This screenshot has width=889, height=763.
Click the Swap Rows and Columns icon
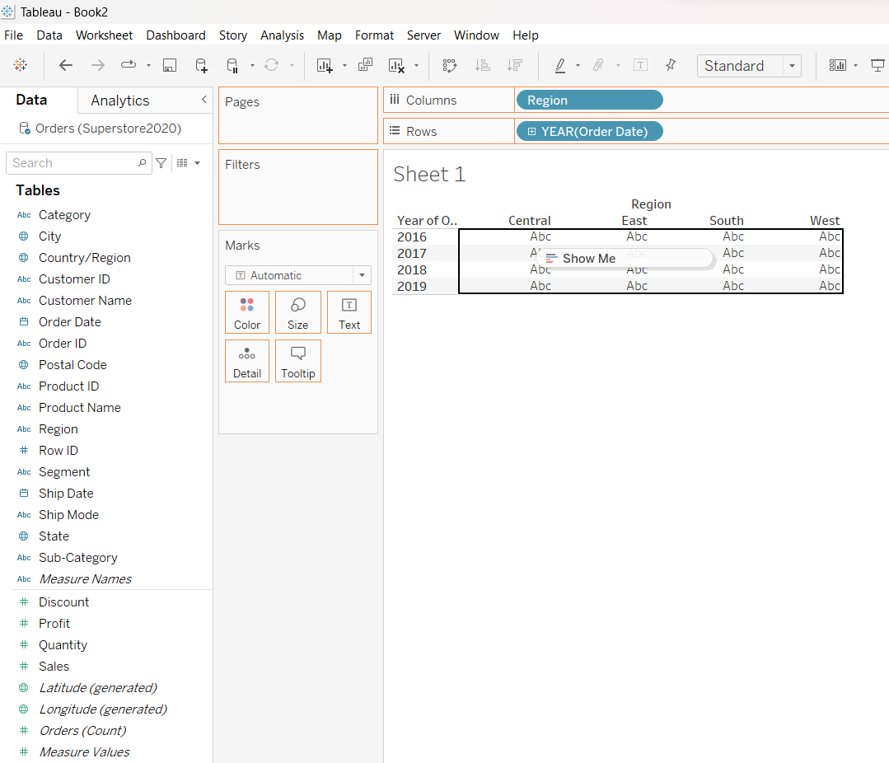pos(450,66)
